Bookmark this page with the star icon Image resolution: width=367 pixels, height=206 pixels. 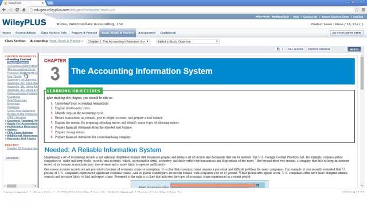pyautogui.click(x=356, y=10)
